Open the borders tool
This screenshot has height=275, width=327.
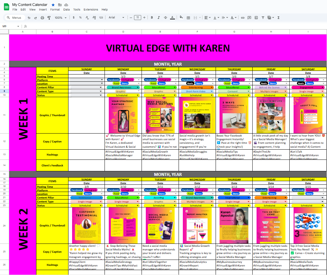pos(188,18)
